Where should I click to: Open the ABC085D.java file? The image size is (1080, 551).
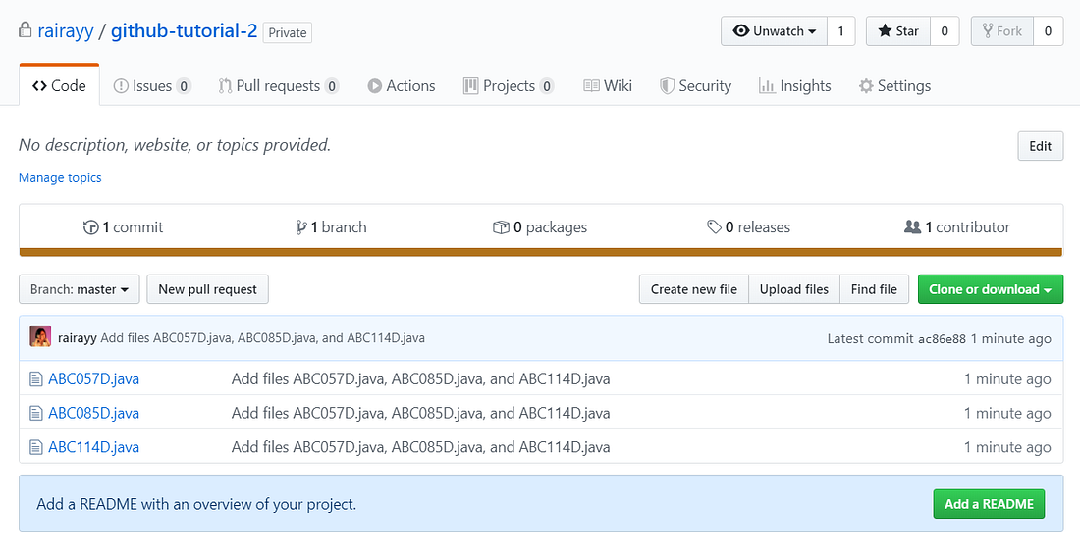coord(93,414)
